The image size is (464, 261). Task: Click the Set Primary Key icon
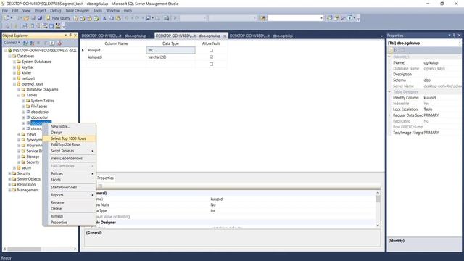click(x=16, y=26)
